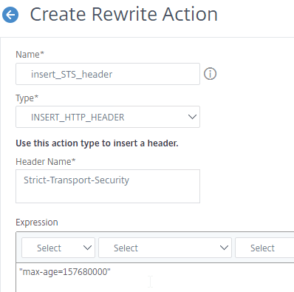
Task: Focus the Name field containing insert_STS_header
Action: point(108,74)
